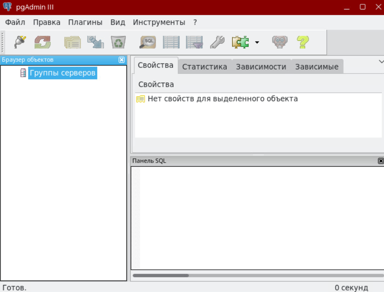Viewport: 384px width, 292px height.
Task: Refresh the selected object via toolbar icon
Action: pyautogui.click(x=43, y=42)
